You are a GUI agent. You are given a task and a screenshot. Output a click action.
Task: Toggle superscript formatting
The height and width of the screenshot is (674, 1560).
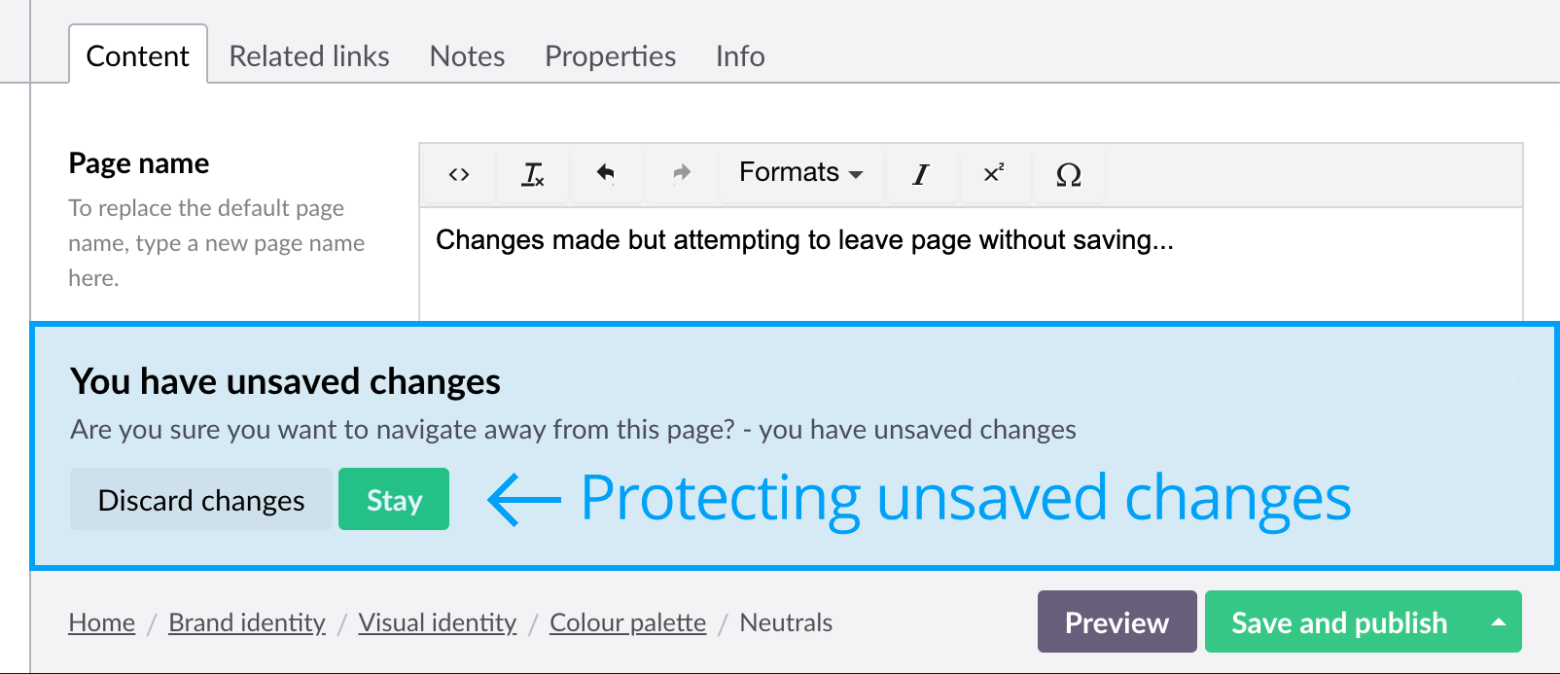993,173
